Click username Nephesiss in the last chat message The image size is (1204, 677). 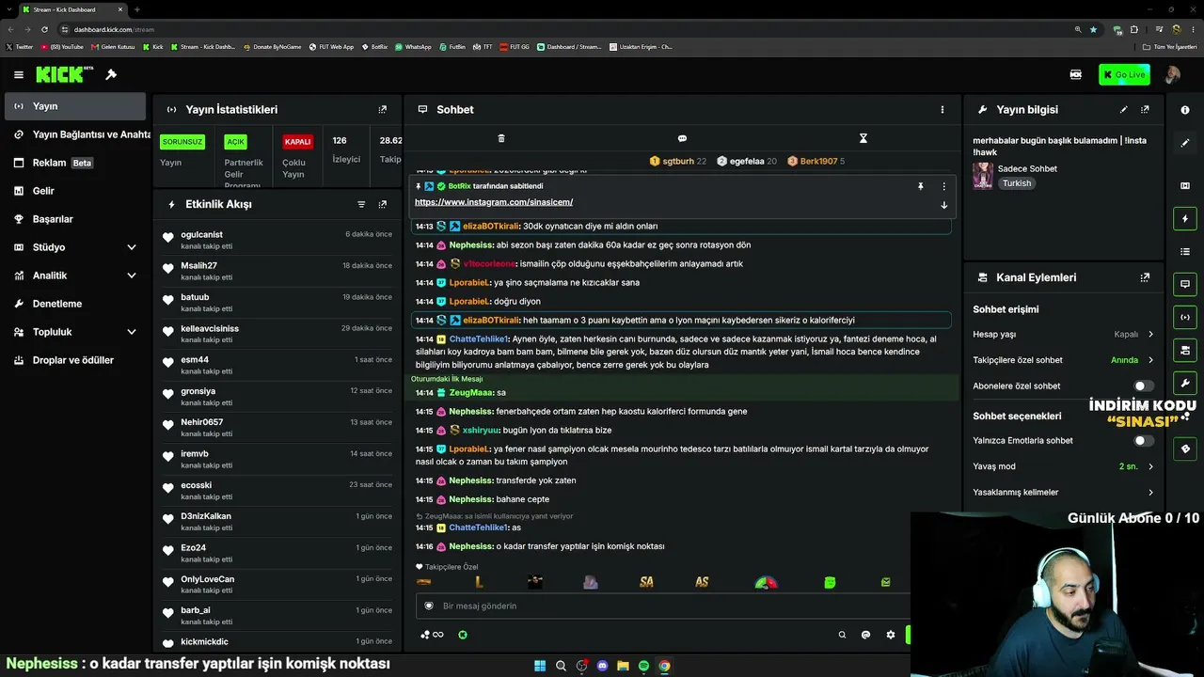pyautogui.click(x=471, y=546)
